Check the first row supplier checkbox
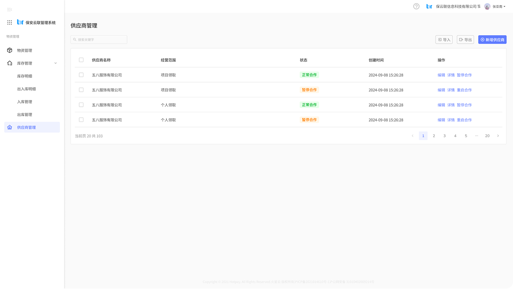 click(81, 75)
